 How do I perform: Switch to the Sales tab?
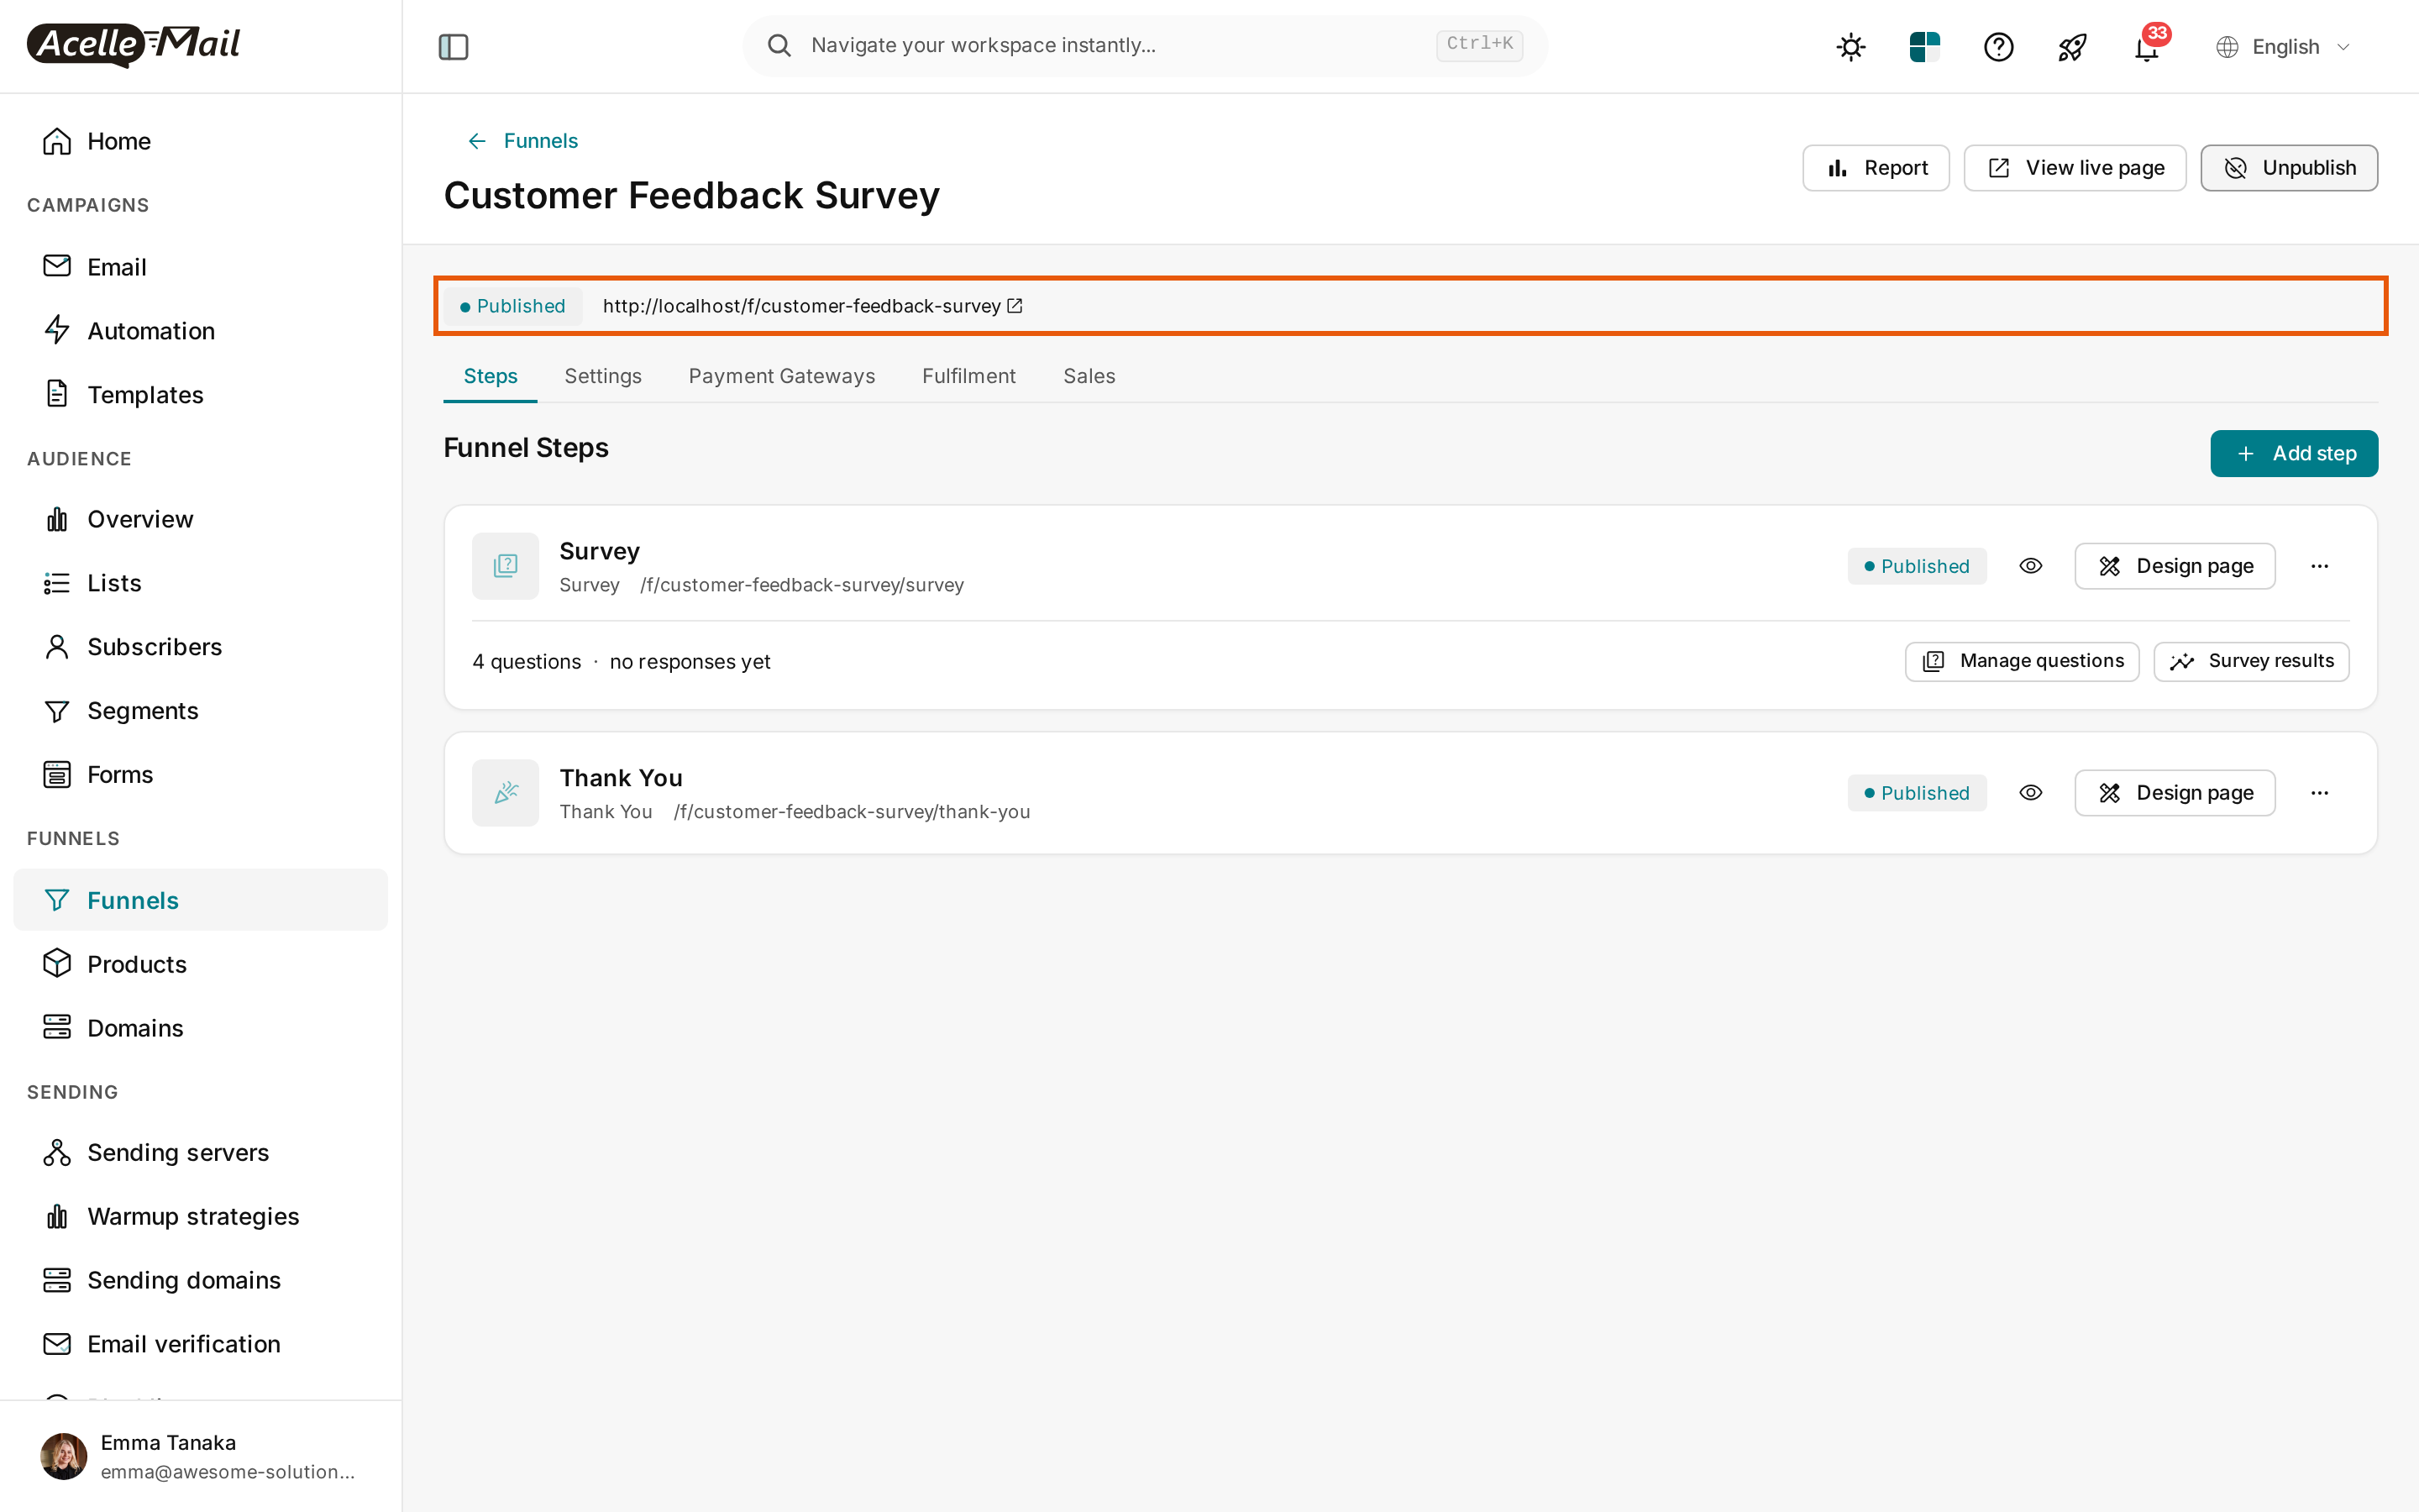1089,376
